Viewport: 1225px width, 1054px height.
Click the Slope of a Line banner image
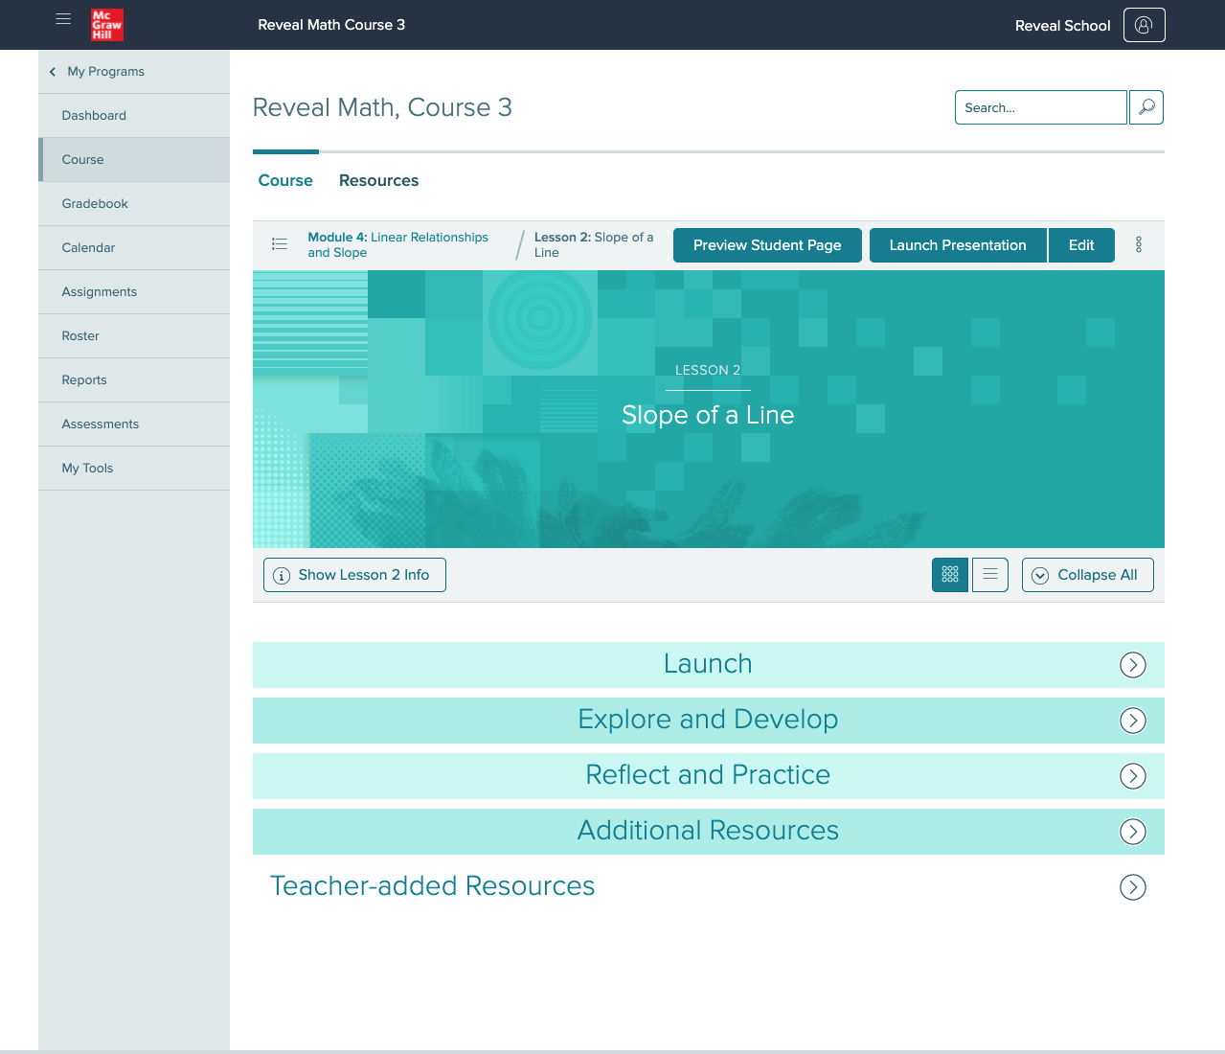click(709, 409)
